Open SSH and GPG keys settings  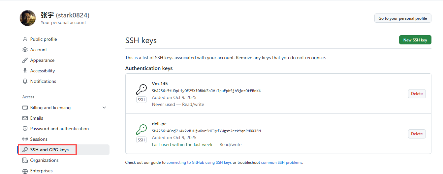[49, 150]
